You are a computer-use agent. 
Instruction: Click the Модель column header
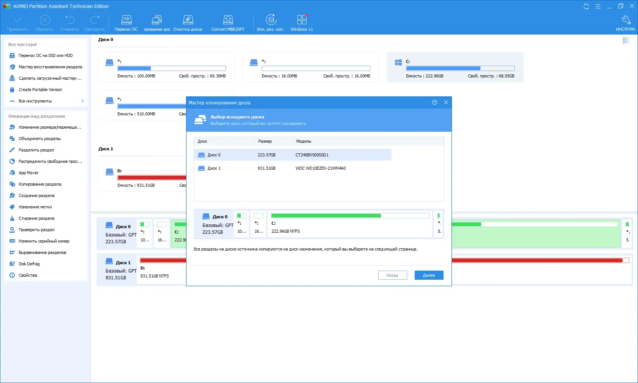342,141
